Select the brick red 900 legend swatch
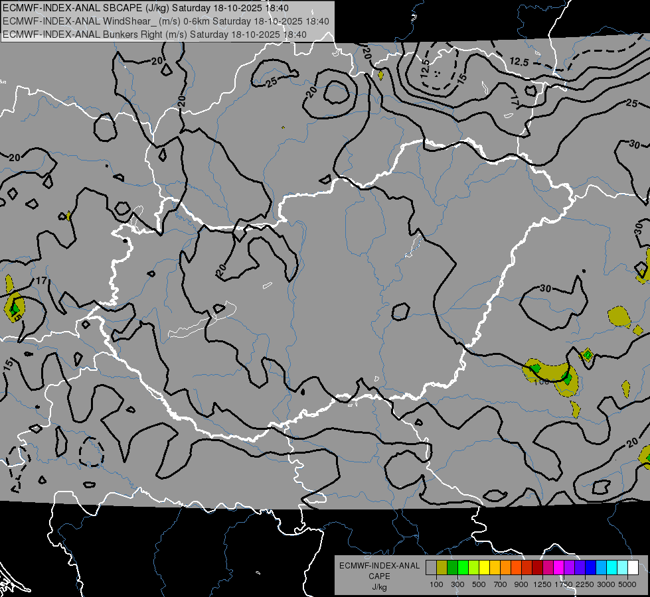Image resolution: width=650 pixels, height=597 pixels. (527, 567)
